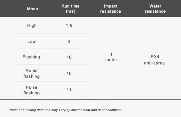Click the divider line under High row
Screen dimensions: 181x117
click(x=51, y=34)
